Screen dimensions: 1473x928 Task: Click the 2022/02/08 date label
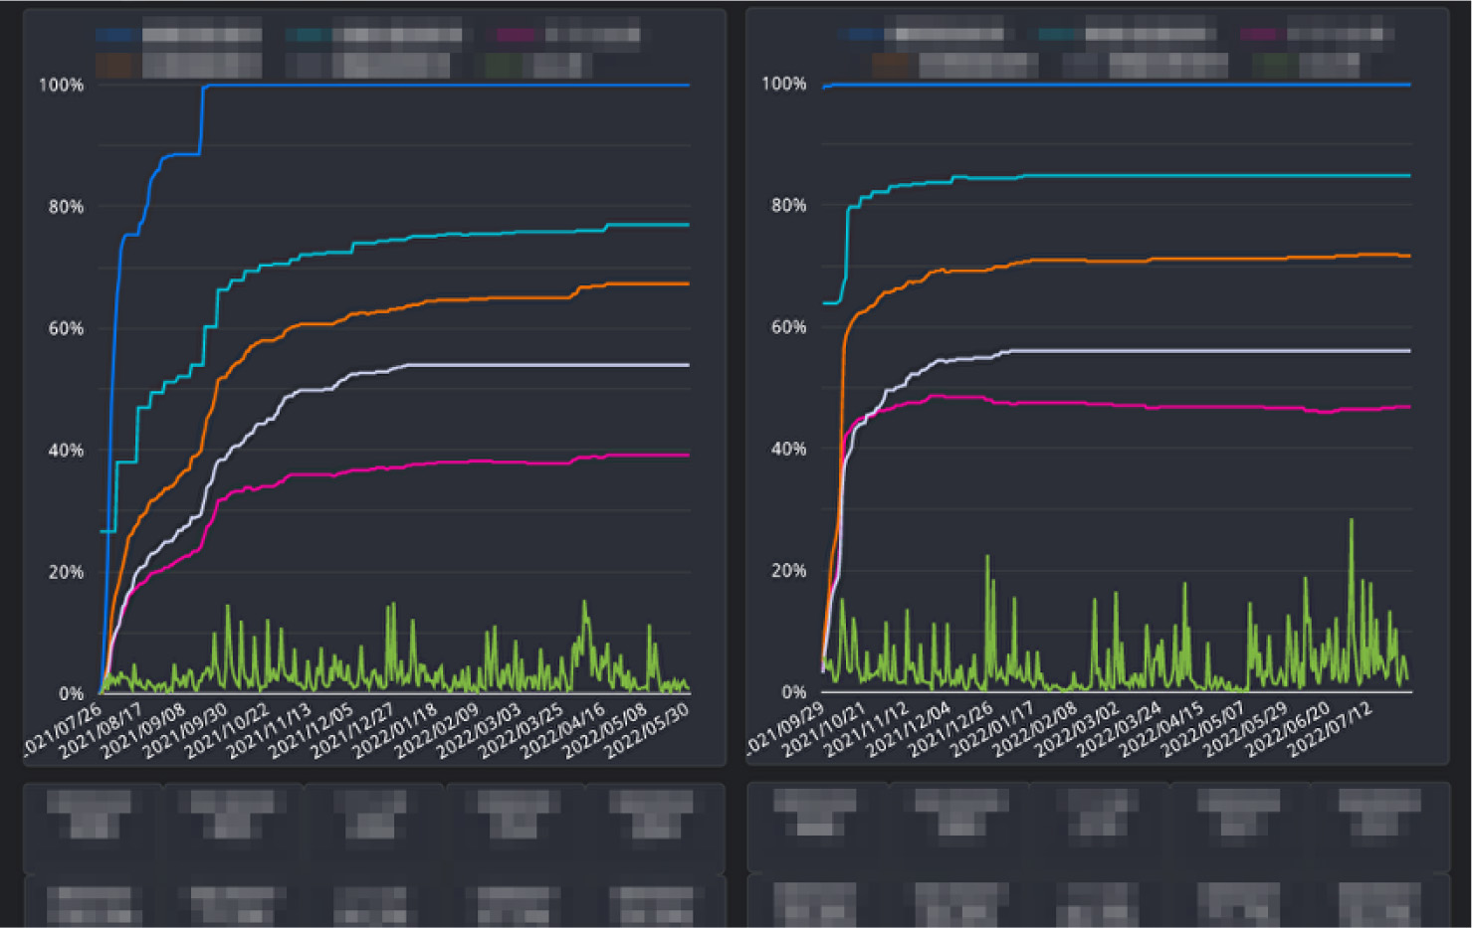(x=1034, y=730)
